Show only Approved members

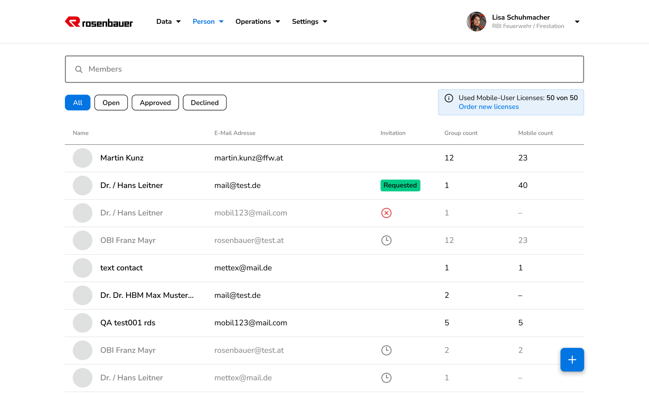coord(155,103)
